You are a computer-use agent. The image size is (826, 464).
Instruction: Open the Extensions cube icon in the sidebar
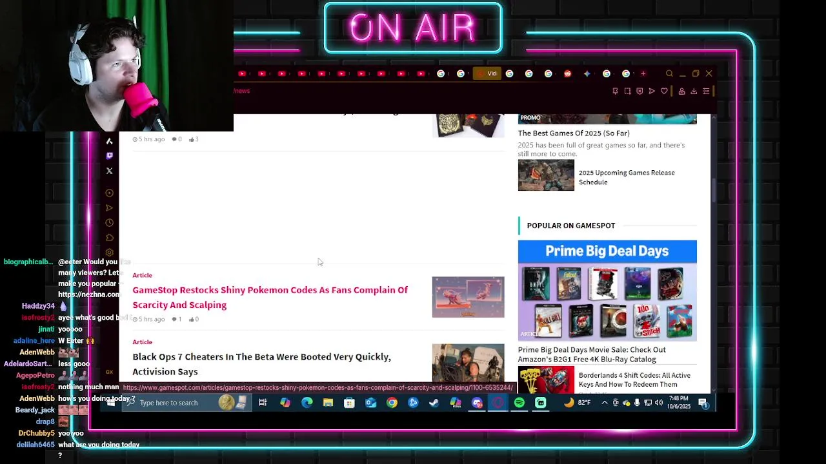pyautogui.click(x=109, y=237)
